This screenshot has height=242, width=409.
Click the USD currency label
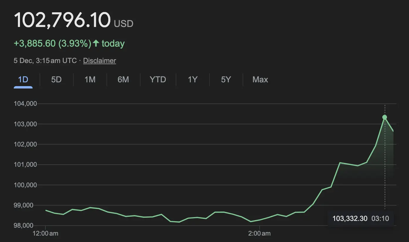[124, 23]
